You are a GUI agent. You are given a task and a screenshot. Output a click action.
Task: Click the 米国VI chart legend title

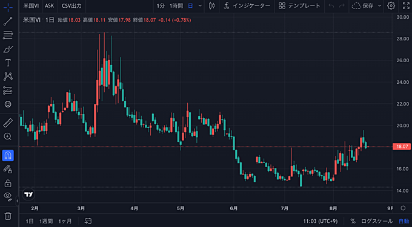point(32,20)
